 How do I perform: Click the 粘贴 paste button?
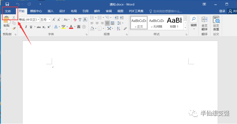pyautogui.click(x=7, y=21)
